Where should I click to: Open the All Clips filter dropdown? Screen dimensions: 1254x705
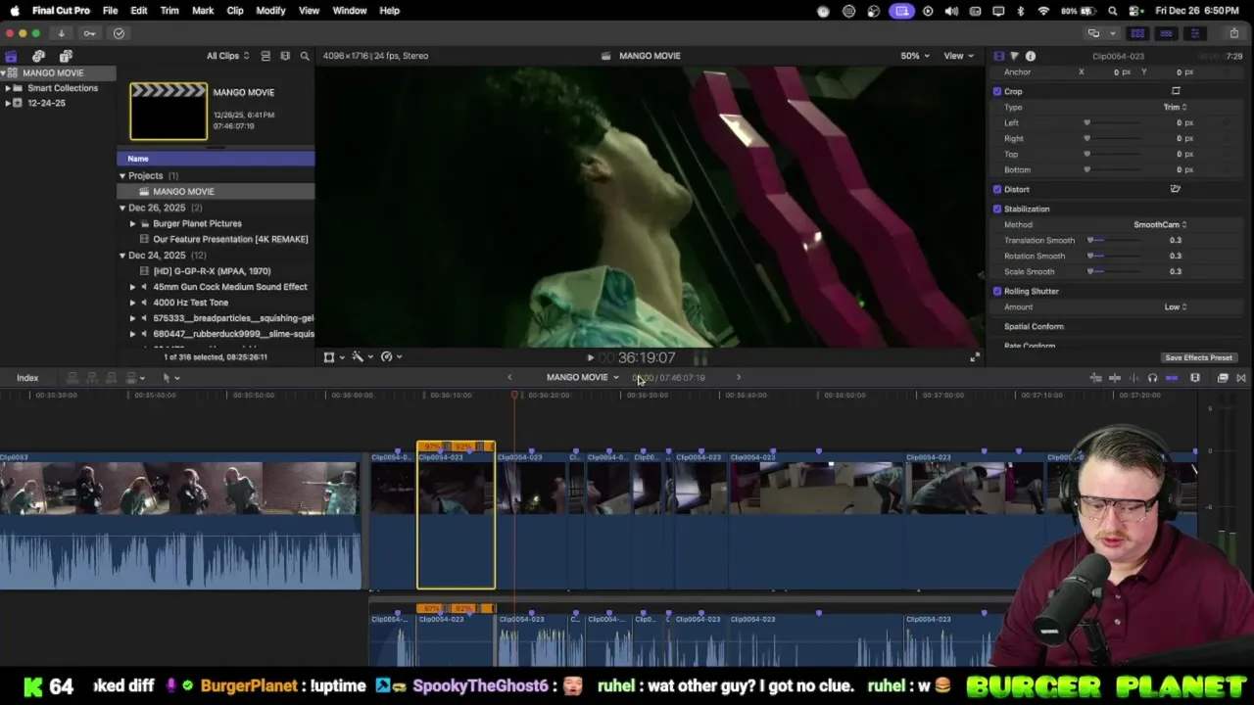coord(227,56)
